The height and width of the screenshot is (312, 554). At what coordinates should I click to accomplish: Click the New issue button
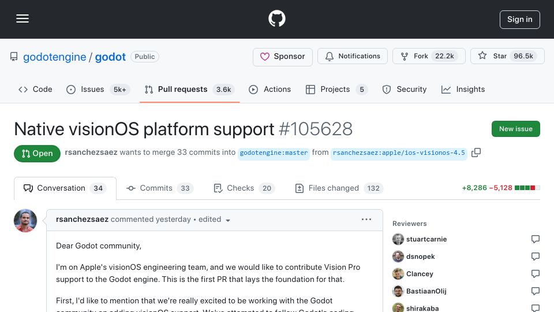tap(515, 129)
